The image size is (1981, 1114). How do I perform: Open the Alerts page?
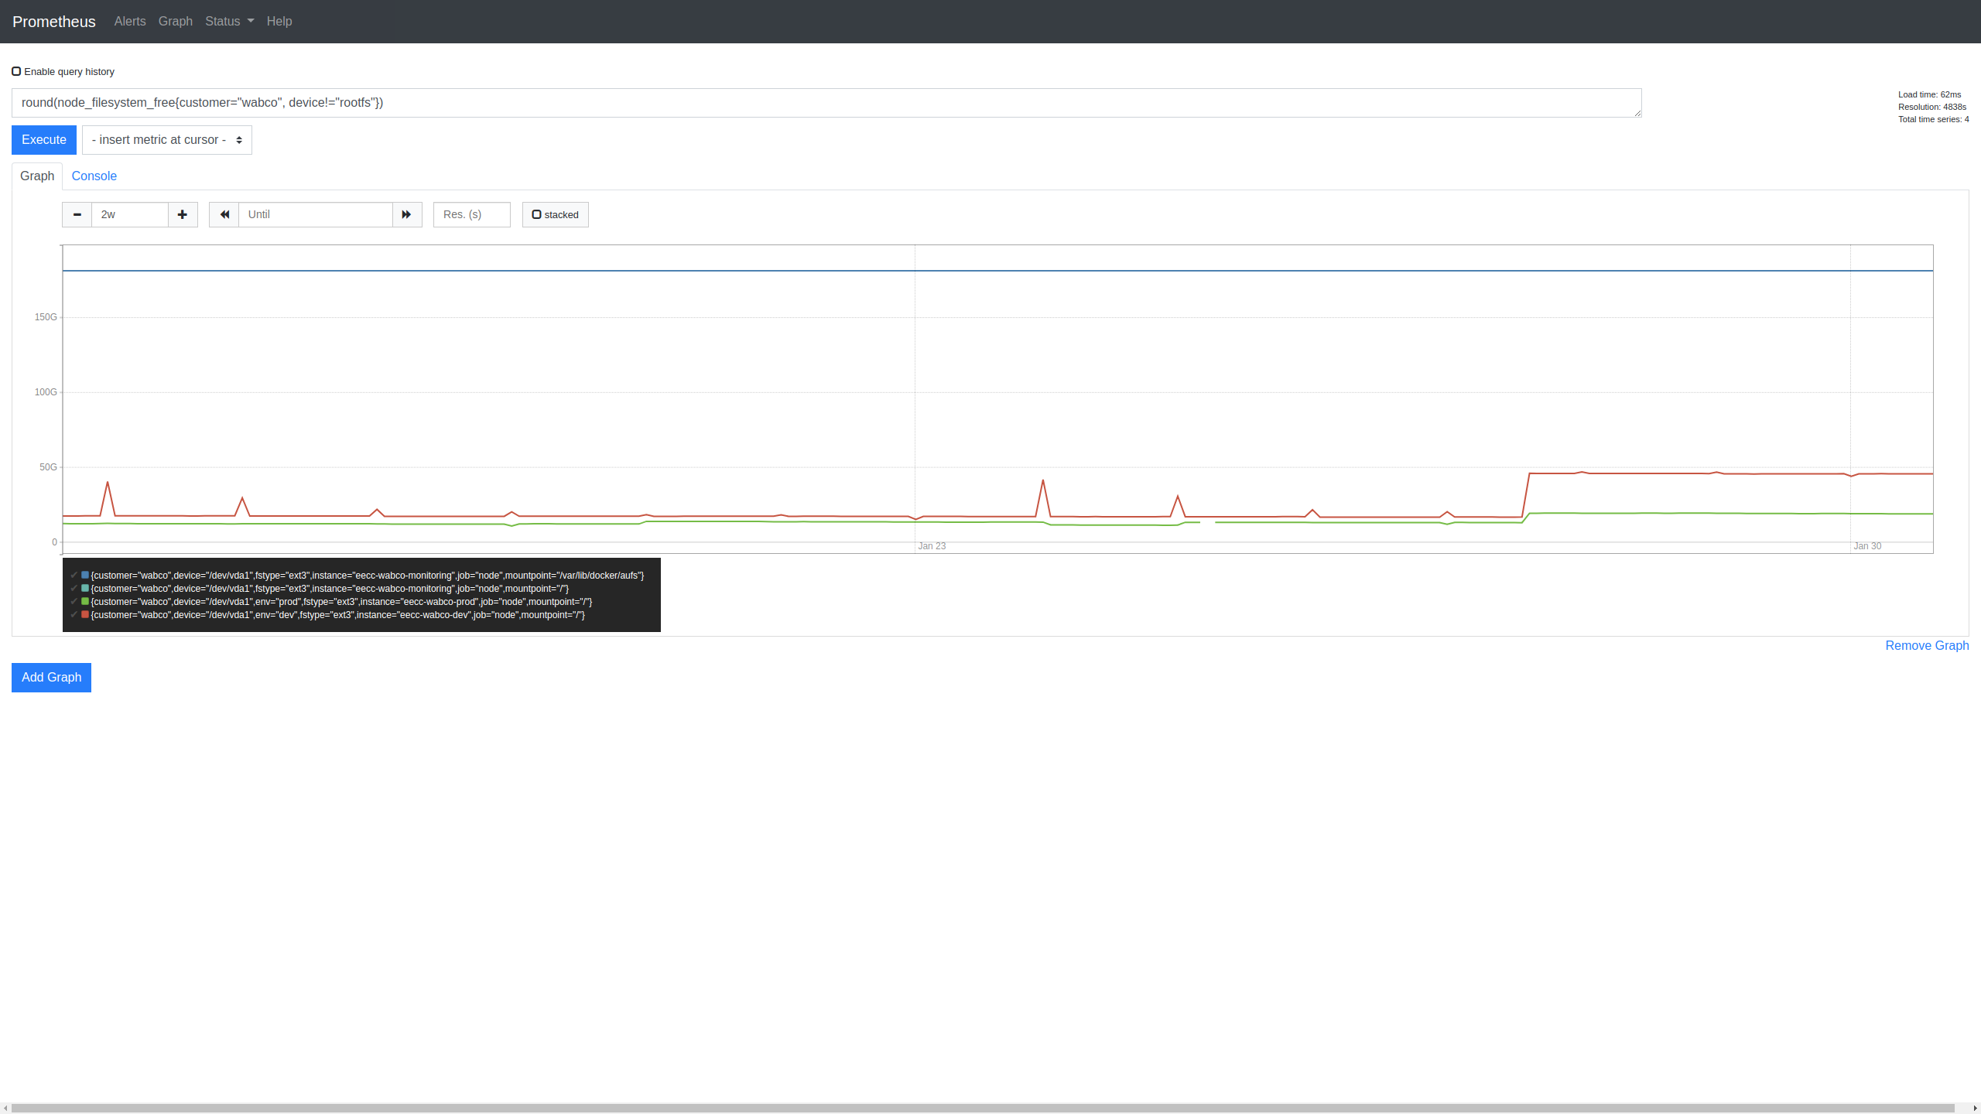click(129, 21)
